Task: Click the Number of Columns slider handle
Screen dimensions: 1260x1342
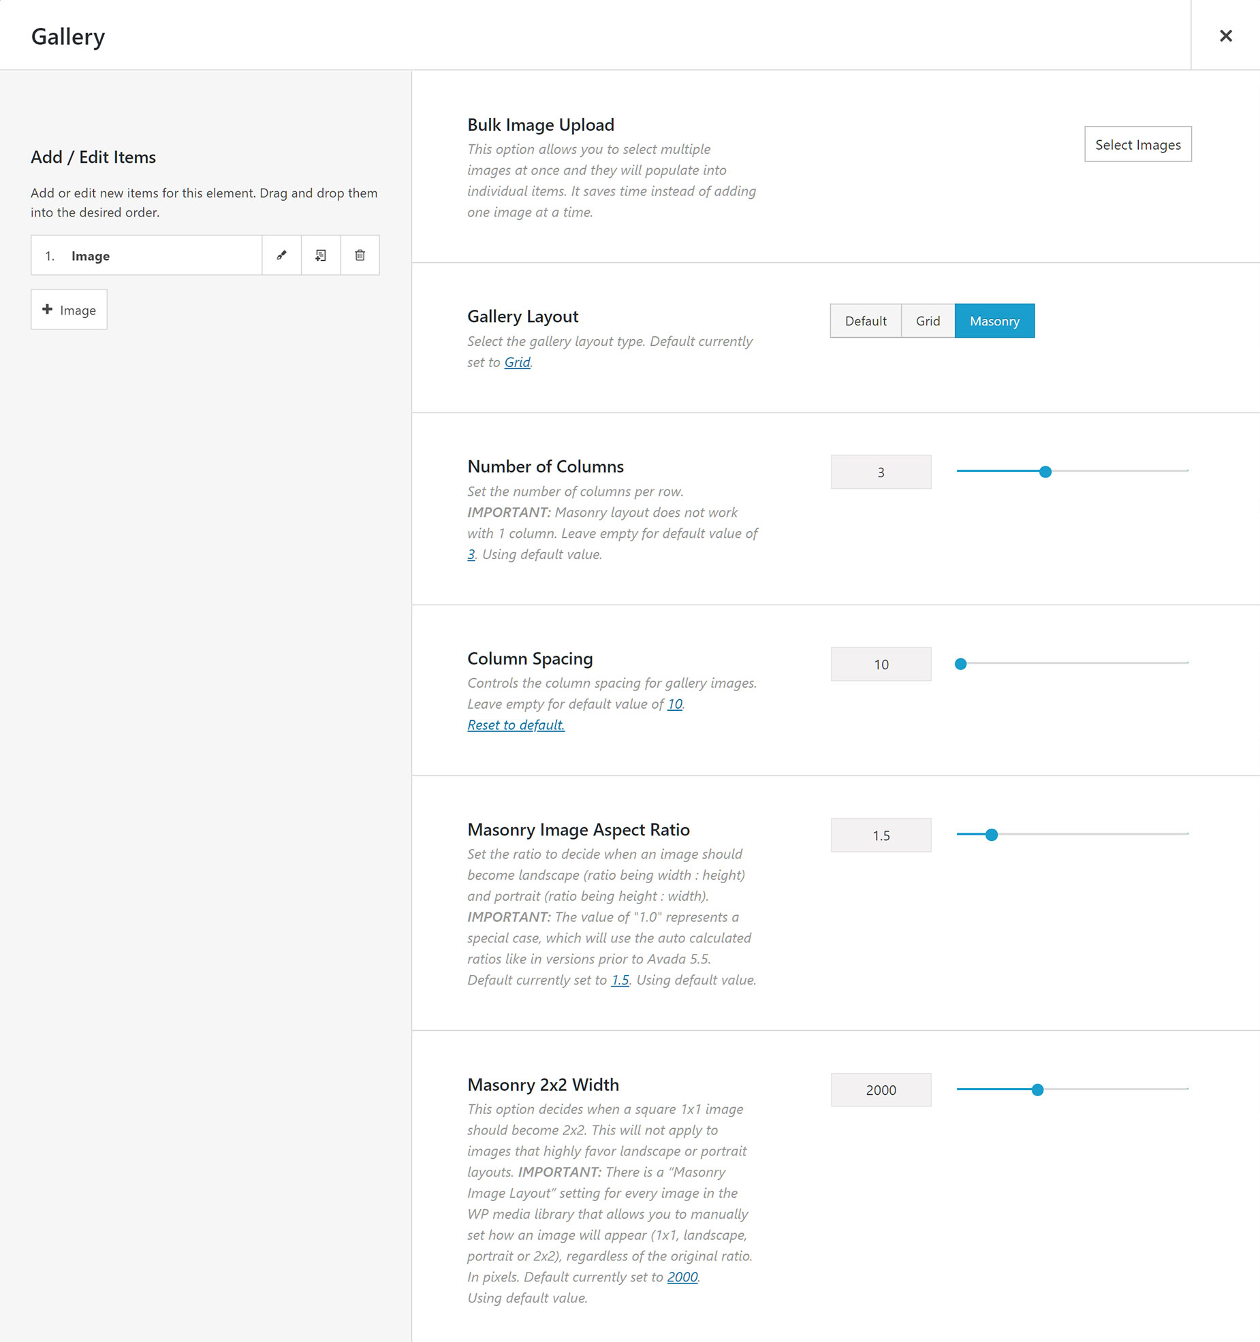Action: pos(1045,471)
